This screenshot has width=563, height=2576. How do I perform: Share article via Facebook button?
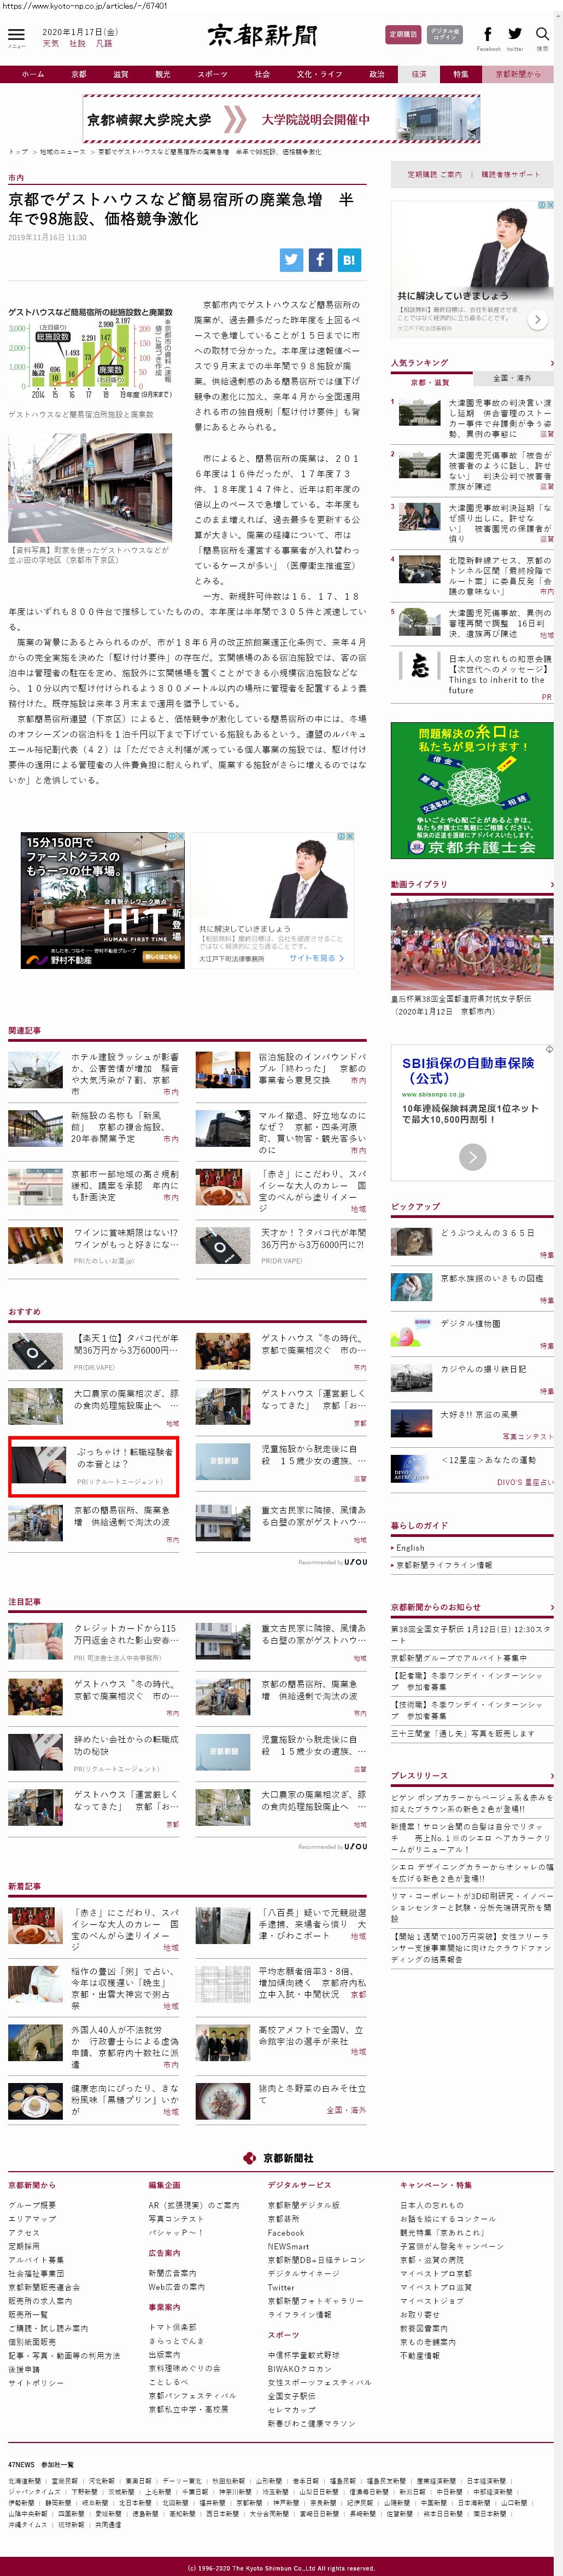coord(319,259)
